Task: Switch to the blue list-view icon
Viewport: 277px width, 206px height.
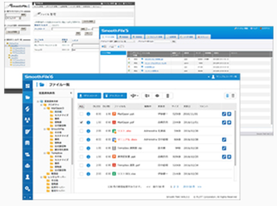Action: click(x=227, y=96)
